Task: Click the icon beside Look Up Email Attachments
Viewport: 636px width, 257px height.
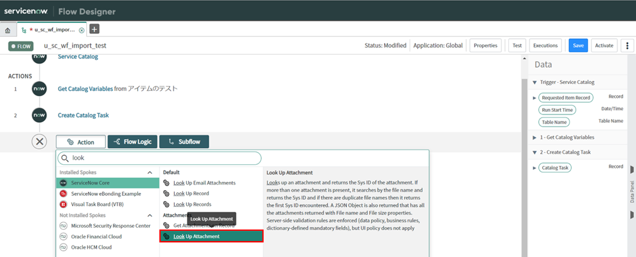Action: [x=166, y=183]
